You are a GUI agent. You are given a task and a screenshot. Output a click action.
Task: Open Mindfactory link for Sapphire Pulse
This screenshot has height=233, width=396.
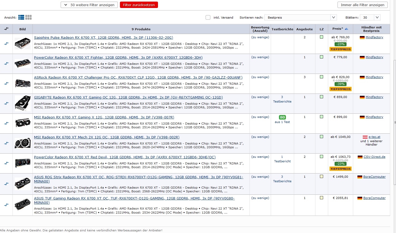374,37
